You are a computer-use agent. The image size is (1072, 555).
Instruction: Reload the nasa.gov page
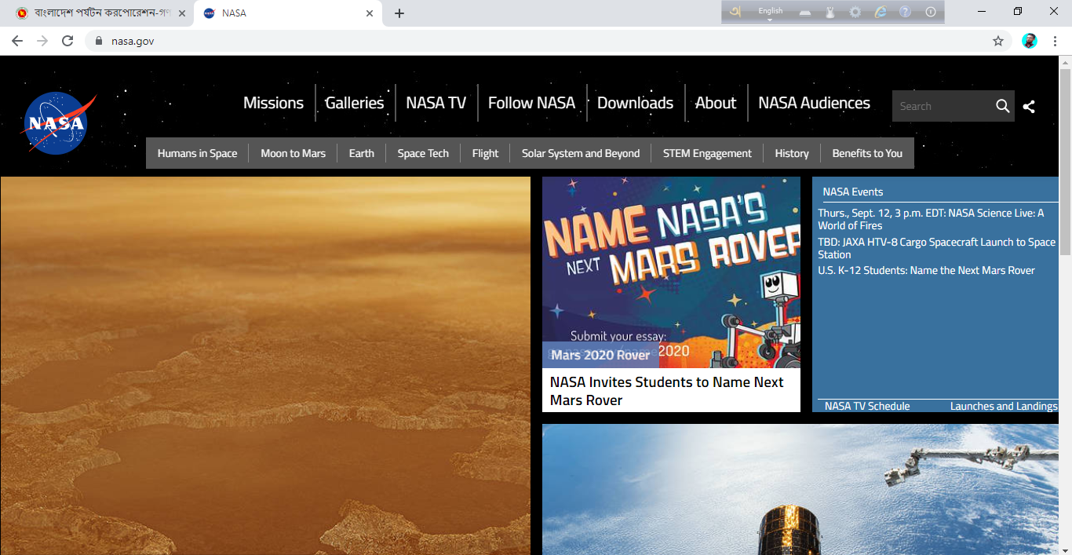point(67,41)
